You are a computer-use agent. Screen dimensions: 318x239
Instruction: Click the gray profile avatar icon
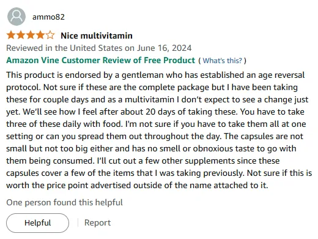[x=17, y=17]
